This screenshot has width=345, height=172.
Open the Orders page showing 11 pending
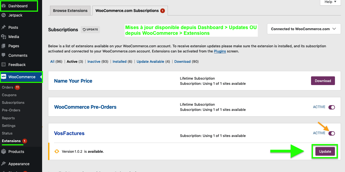tap(8, 87)
